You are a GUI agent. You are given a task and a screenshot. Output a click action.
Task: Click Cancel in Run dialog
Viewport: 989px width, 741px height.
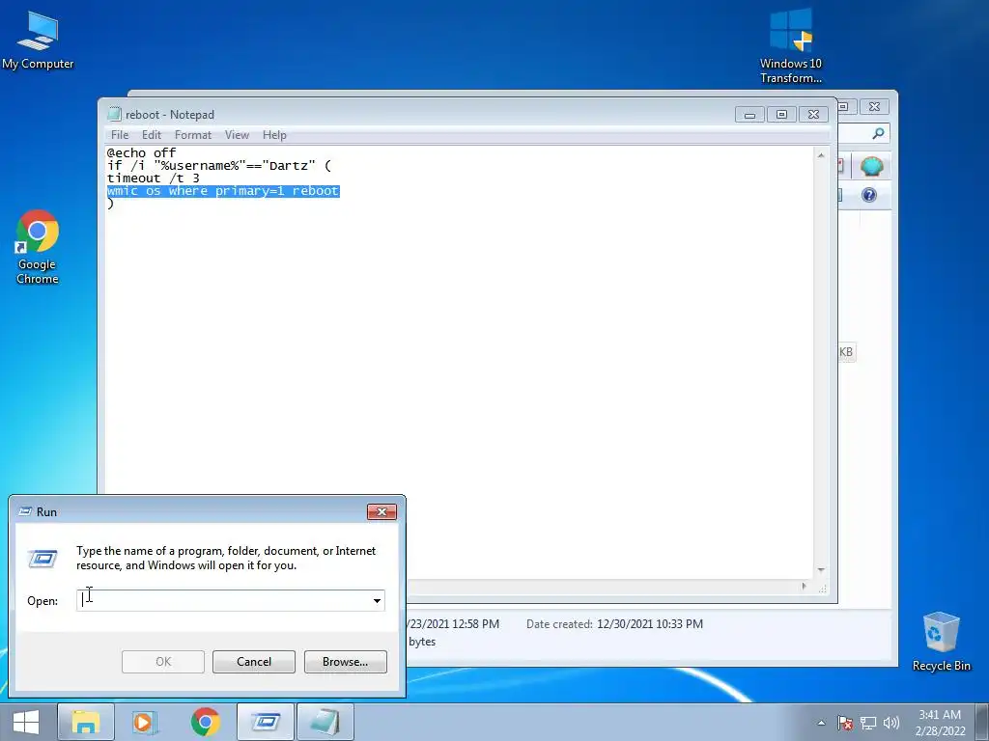[x=254, y=662]
